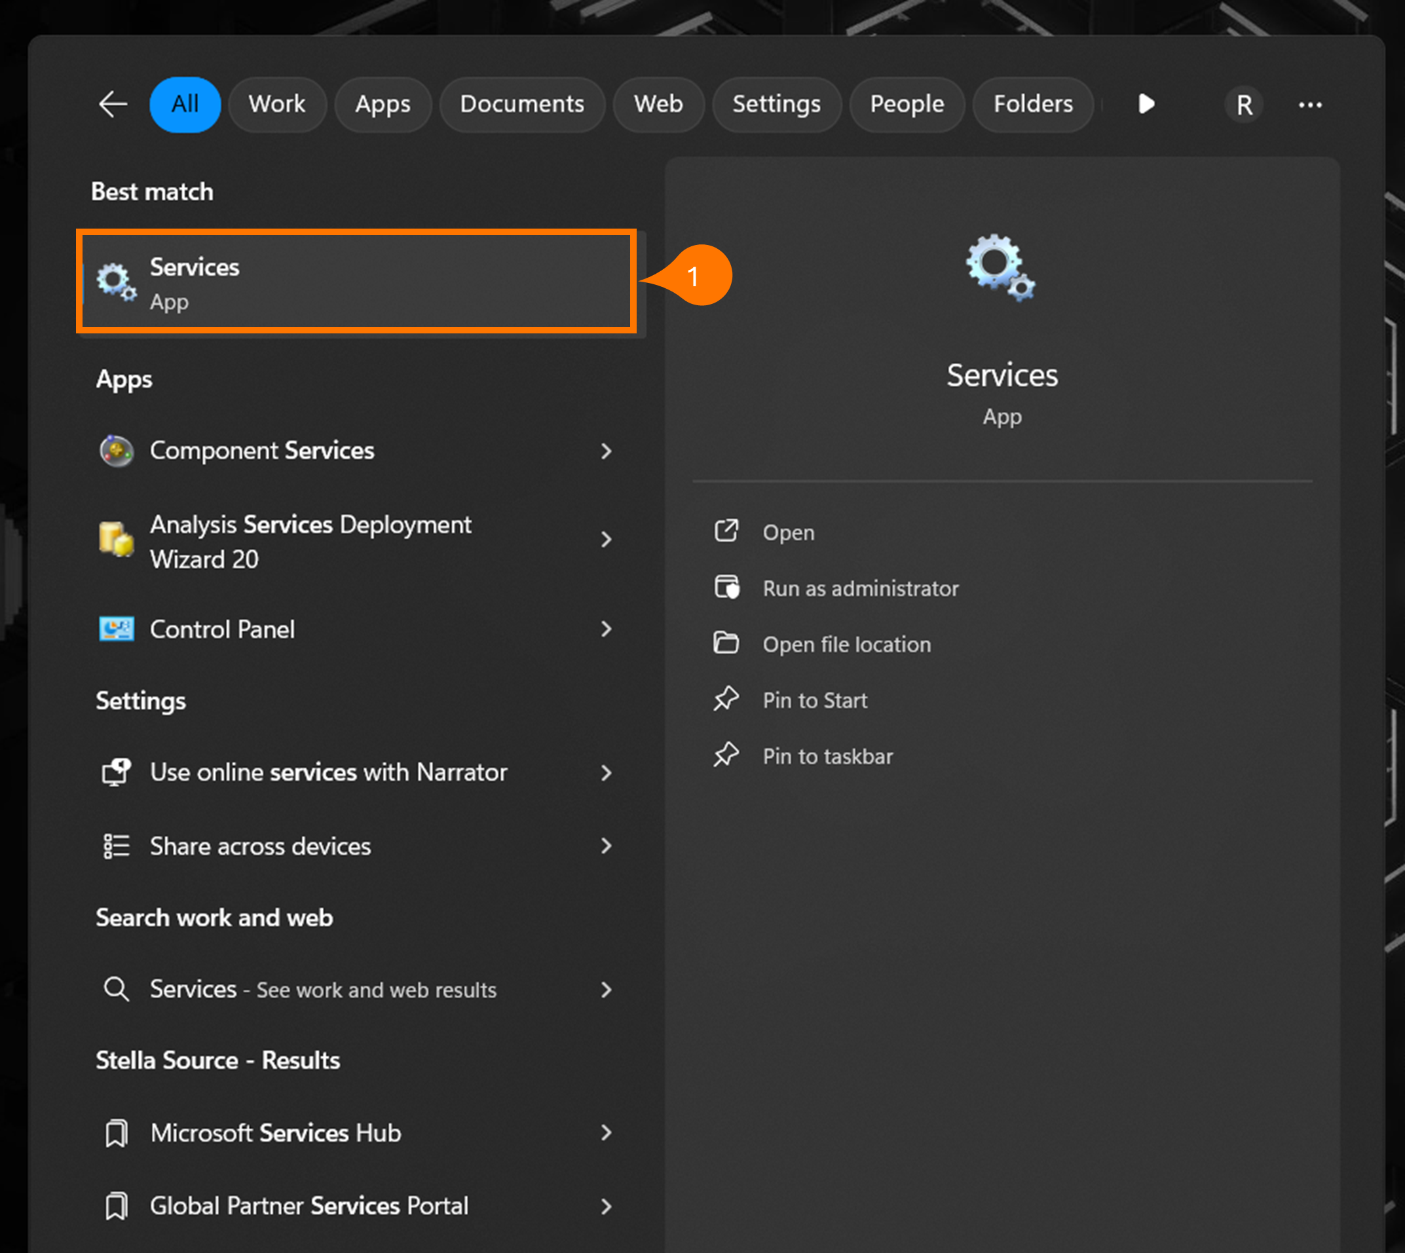Switch to the Apps filter tab
The width and height of the screenshot is (1405, 1253).
(x=383, y=105)
